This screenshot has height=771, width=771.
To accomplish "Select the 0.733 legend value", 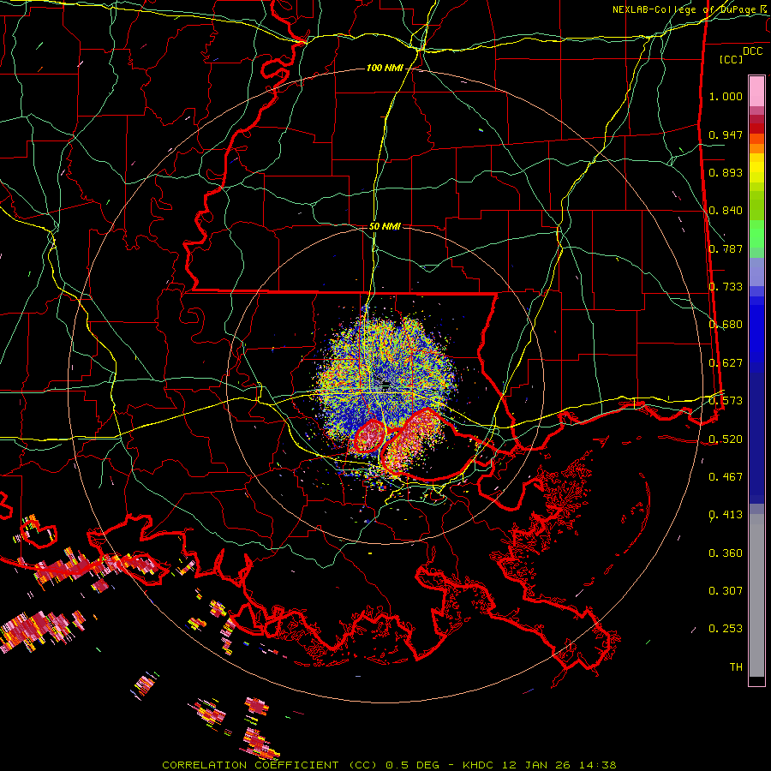I will click(x=726, y=287).
